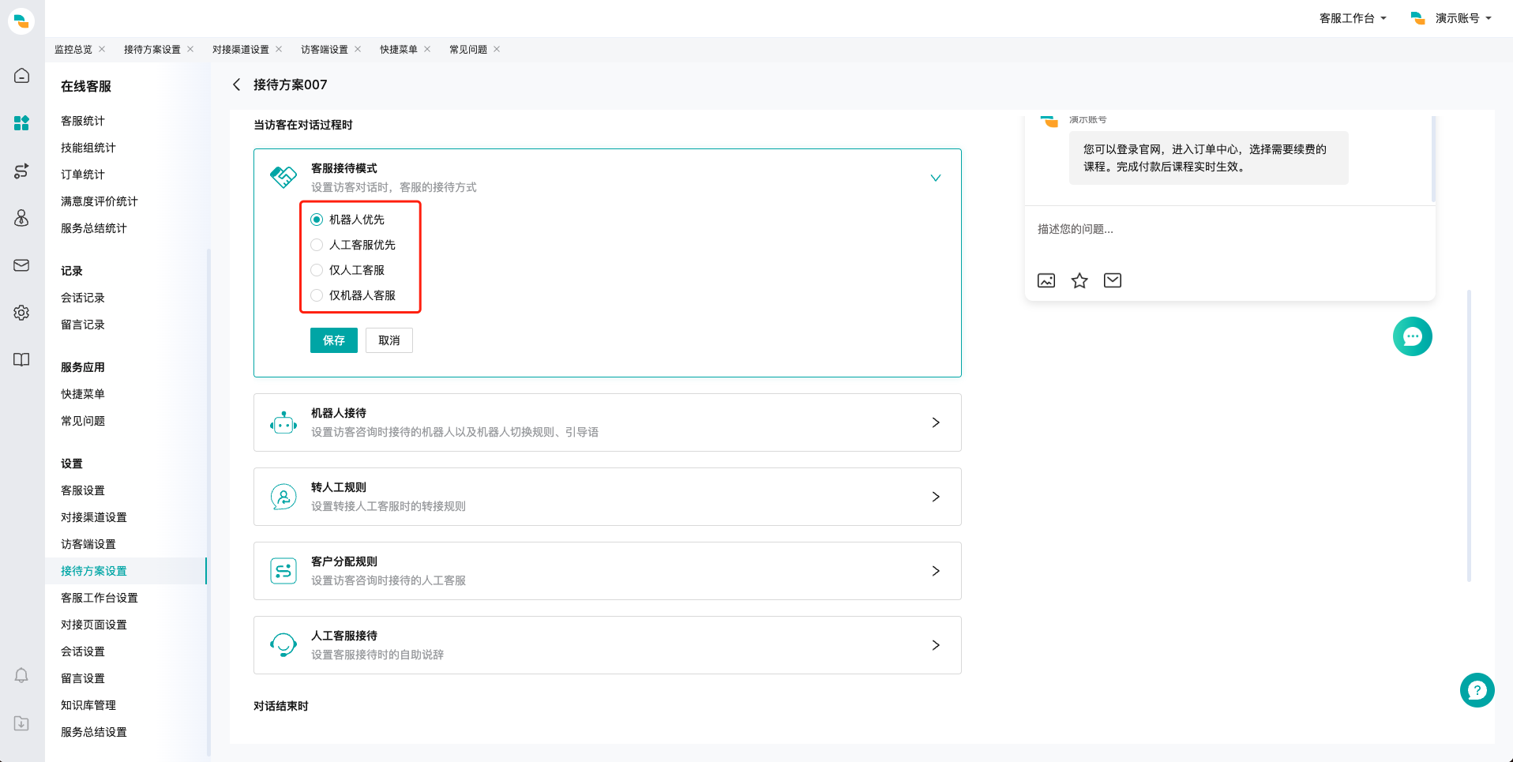Click the headset icon of 人工客服接待
The width and height of the screenshot is (1513, 762).
283,645
